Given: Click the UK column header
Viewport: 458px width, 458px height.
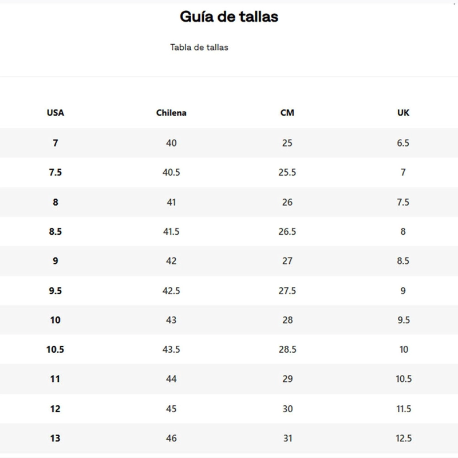Looking at the screenshot, I should pyautogui.click(x=403, y=113).
